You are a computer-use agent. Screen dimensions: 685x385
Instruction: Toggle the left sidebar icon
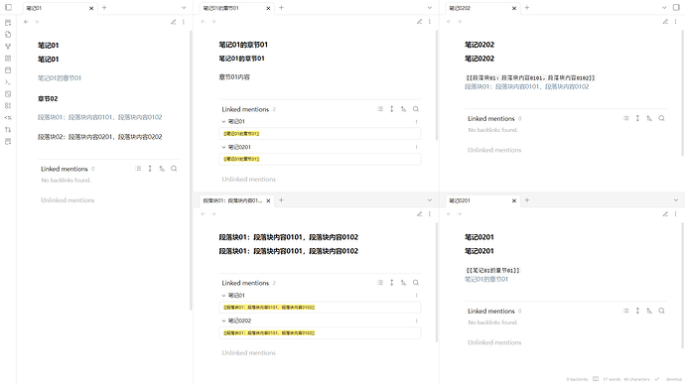8,7
